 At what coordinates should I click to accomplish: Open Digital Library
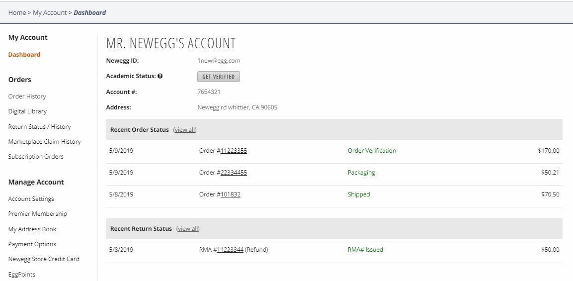click(27, 111)
